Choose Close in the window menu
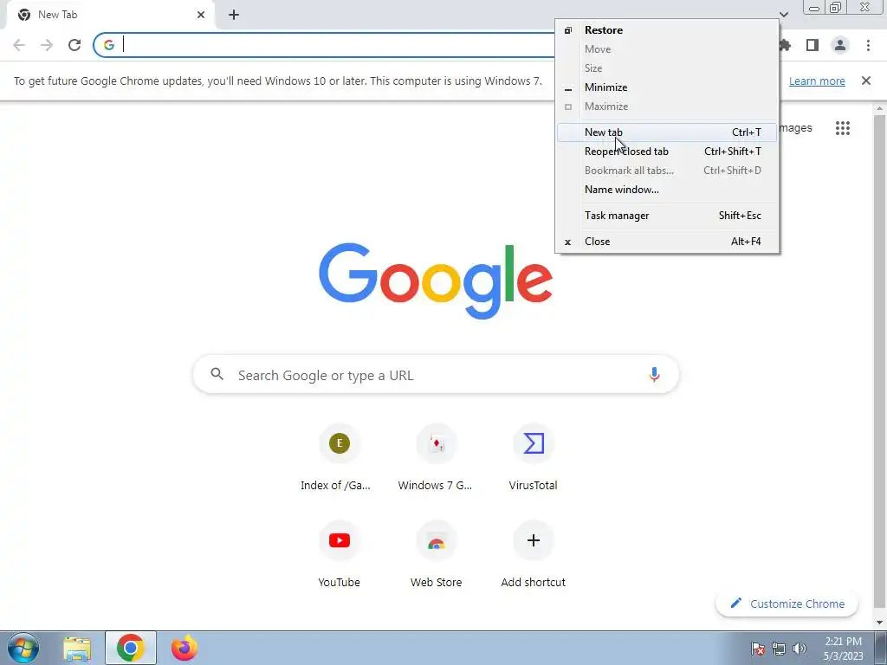The image size is (887, 665). click(x=668, y=242)
